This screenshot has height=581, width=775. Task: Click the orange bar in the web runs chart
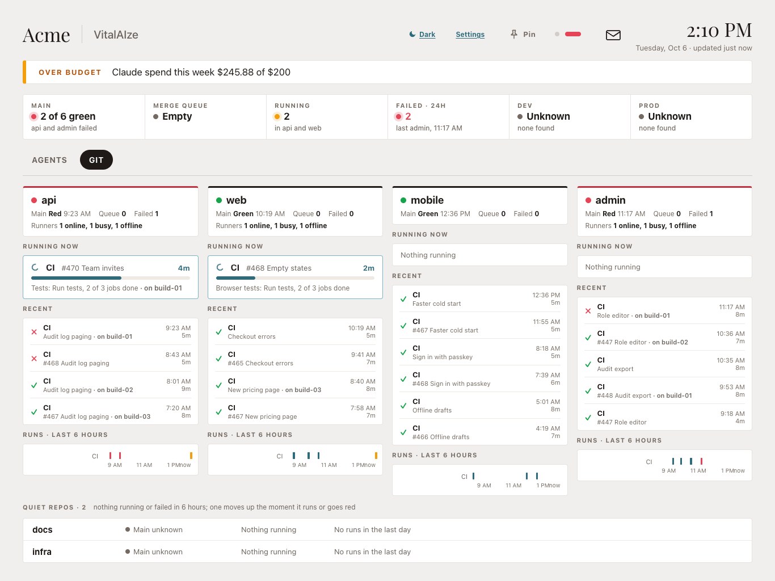point(376,456)
